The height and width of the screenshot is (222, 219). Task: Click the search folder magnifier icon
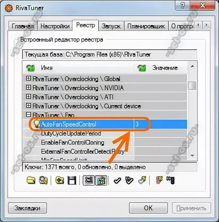pyautogui.click(x=43, y=180)
